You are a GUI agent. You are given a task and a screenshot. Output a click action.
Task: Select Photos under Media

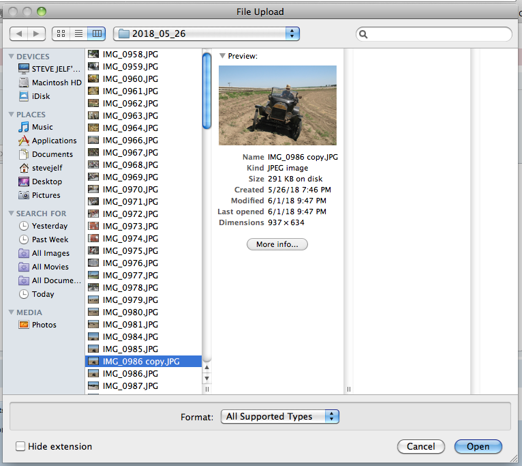point(44,325)
